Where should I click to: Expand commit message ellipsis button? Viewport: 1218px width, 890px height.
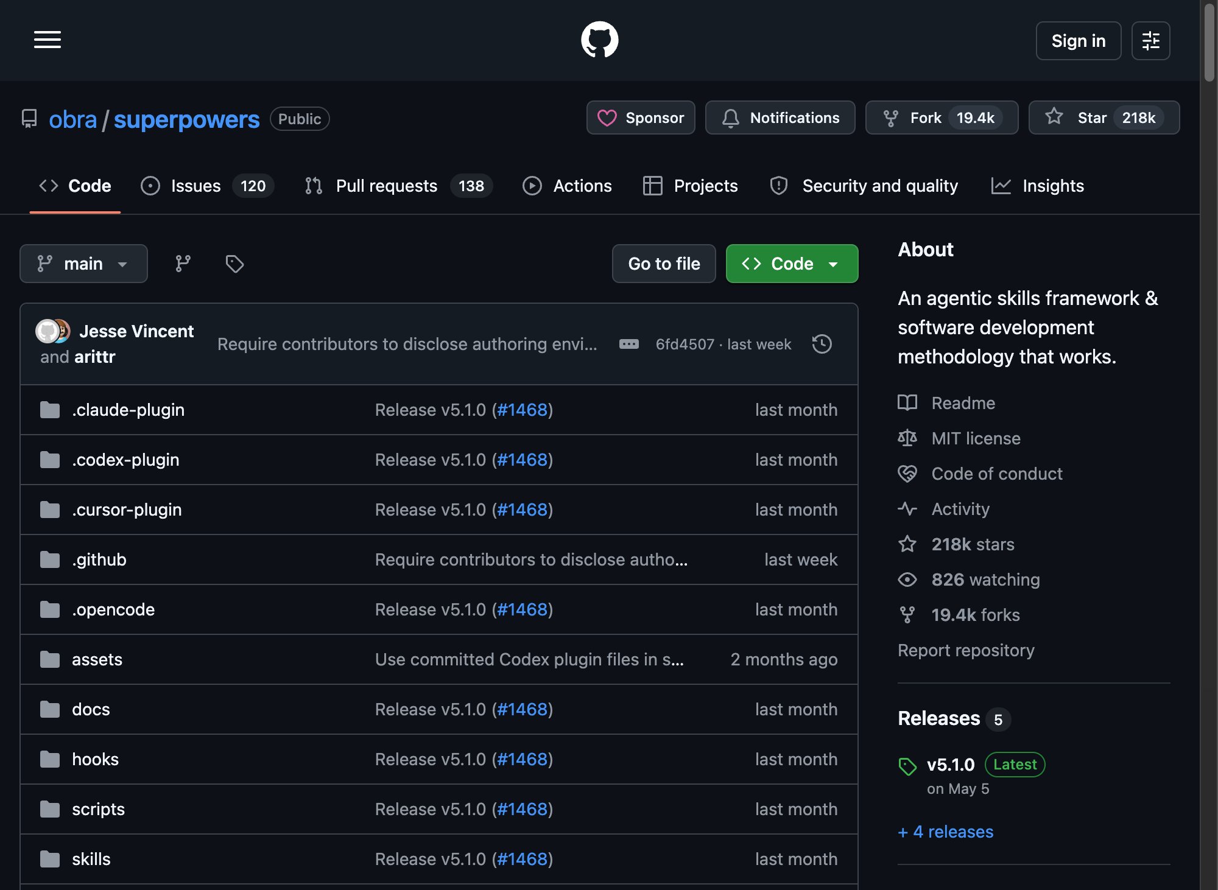click(x=629, y=344)
